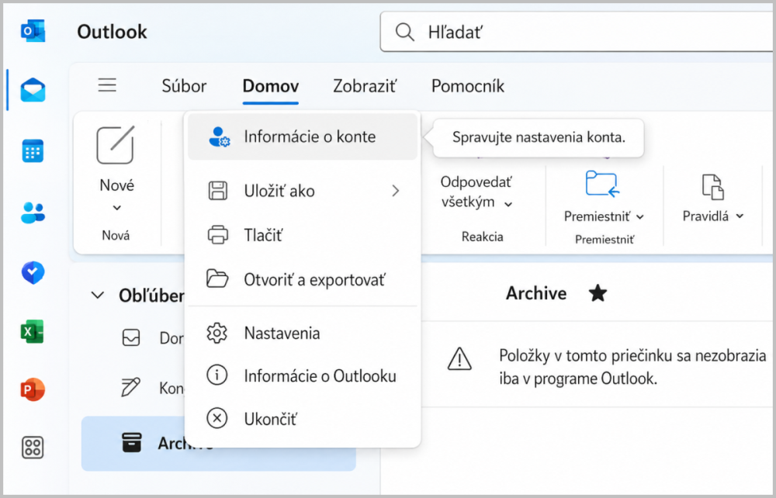
Task: Click the Tlačiť printer icon
Action: pyautogui.click(x=218, y=234)
